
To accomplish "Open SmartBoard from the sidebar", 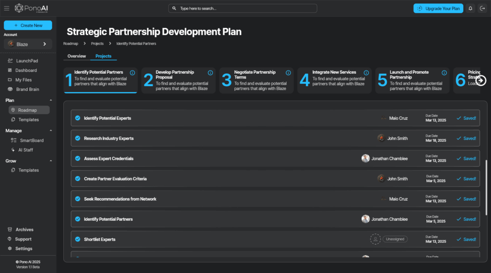I will point(31,140).
